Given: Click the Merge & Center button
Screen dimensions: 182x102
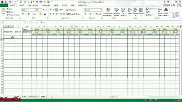Looking at the screenshot, I should (x=74, y=14).
